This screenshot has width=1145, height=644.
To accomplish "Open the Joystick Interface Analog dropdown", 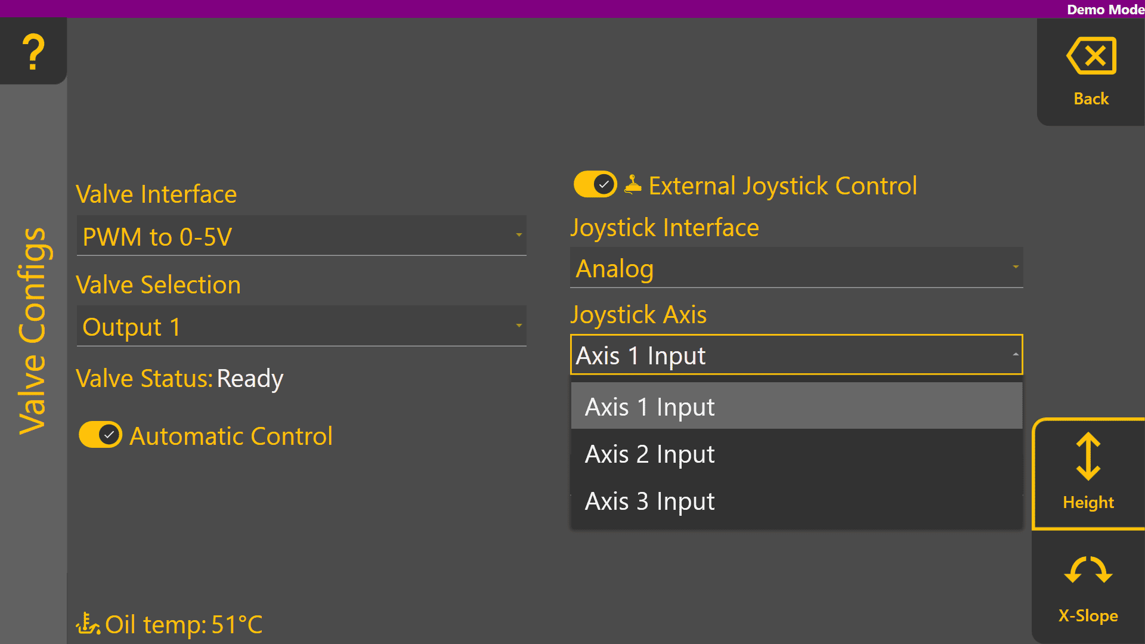I will tap(796, 268).
